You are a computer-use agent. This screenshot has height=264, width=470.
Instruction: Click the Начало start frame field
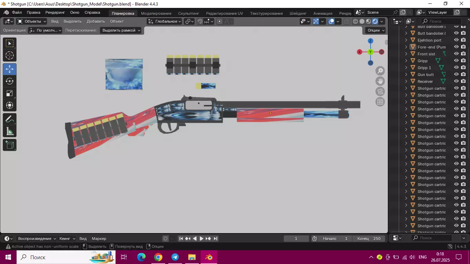336,239
